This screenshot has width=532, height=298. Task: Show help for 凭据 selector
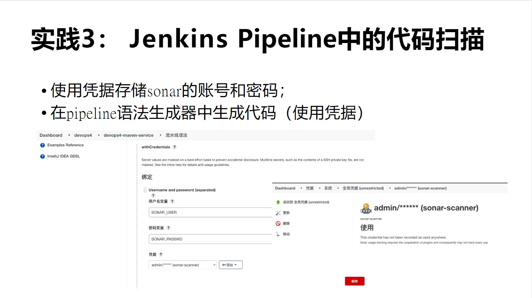pyautogui.click(x=161, y=254)
